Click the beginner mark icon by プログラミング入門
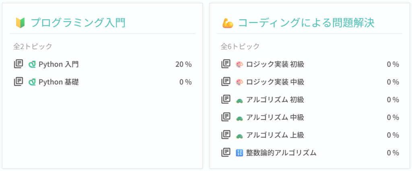Image resolution: width=412 pixels, height=171 pixels. coord(20,23)
